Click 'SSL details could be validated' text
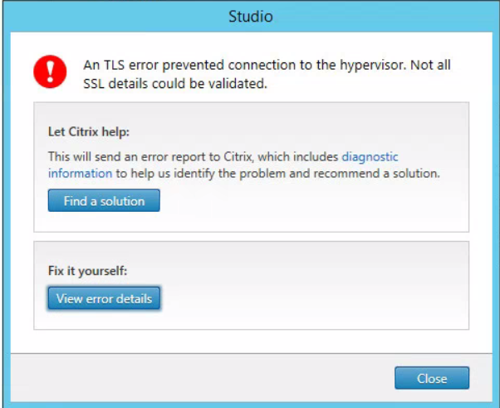 coord(175,84)
